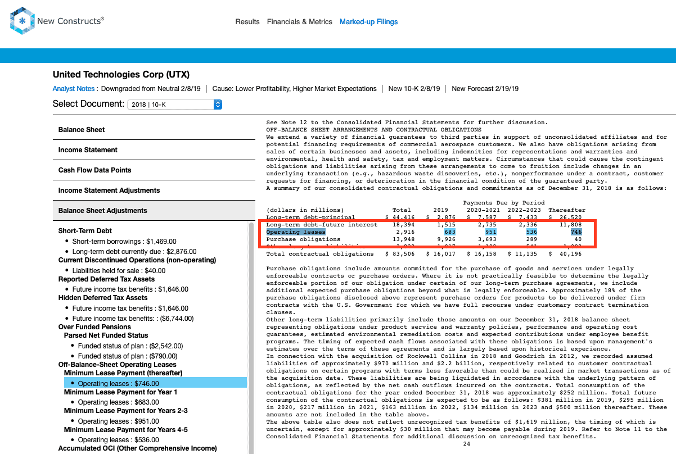Click the Short-Term Debt heading
The height and width of the screenshot is (454, 676).
[x=85, y=231]
